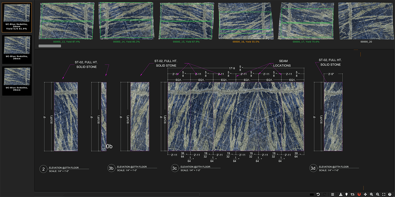Select slab 00000_16 with yield 55.5%
Screen dimensions: 395x197
pyautogui.click(x=245, y=21)
